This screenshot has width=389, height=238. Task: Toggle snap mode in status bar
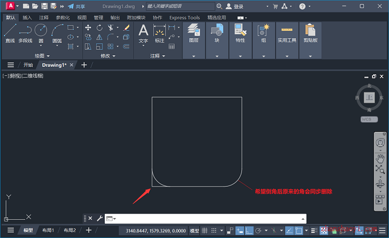coord(214,231)
